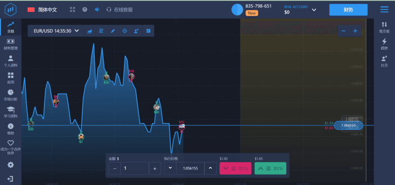Click the green 买 85% buy button
The height and width of the screenshot is (185, 395).
270,168
